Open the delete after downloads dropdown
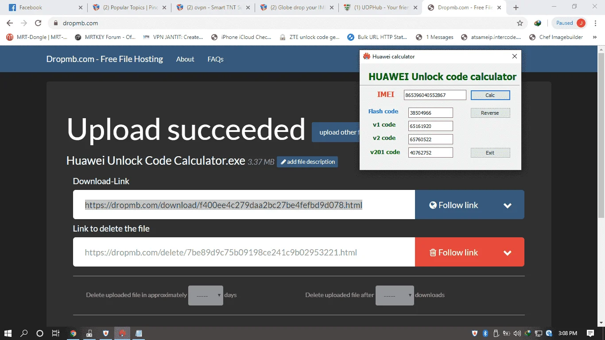 click(395, 295)
